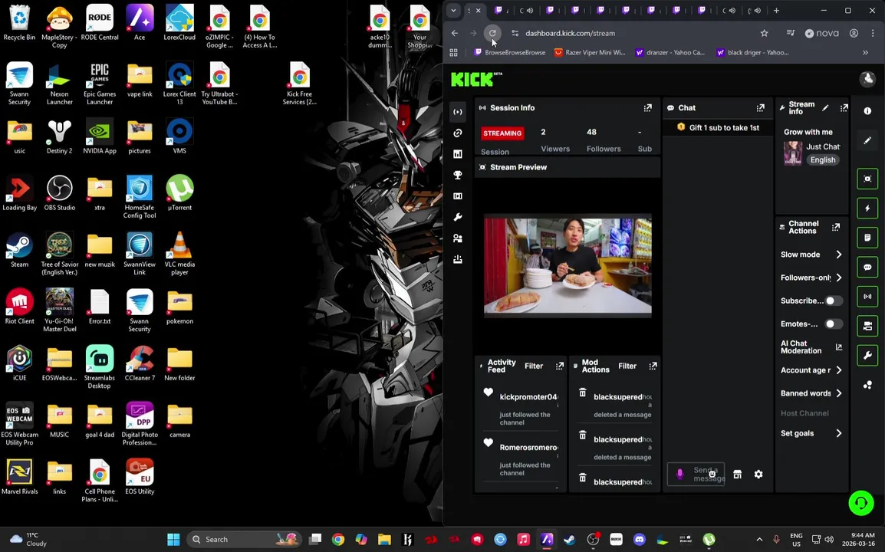Open Razer Viper Mini bookmark
The image size is (885, 552).
590,52
